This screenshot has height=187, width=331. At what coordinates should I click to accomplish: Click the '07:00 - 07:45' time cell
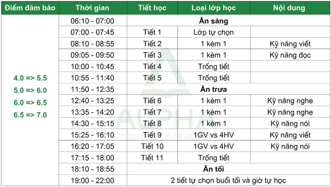coord(93,32)
